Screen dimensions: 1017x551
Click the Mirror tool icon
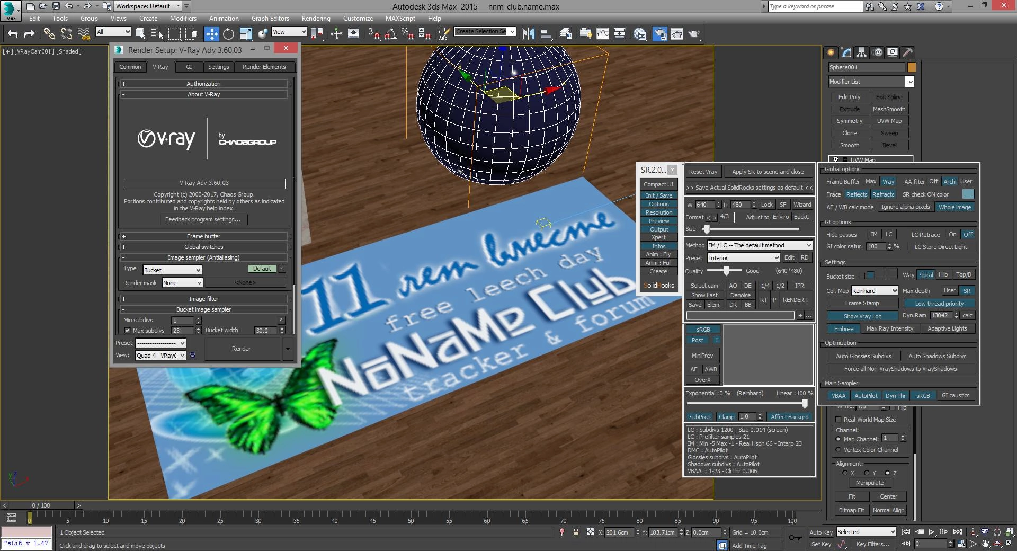pos(528,34)
